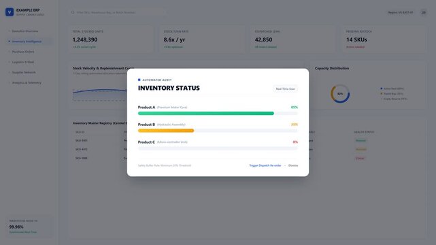The height and width of the screenshot is (245, 436).
Task: Click the "0%" value for Product C
Action: (295, 142)
